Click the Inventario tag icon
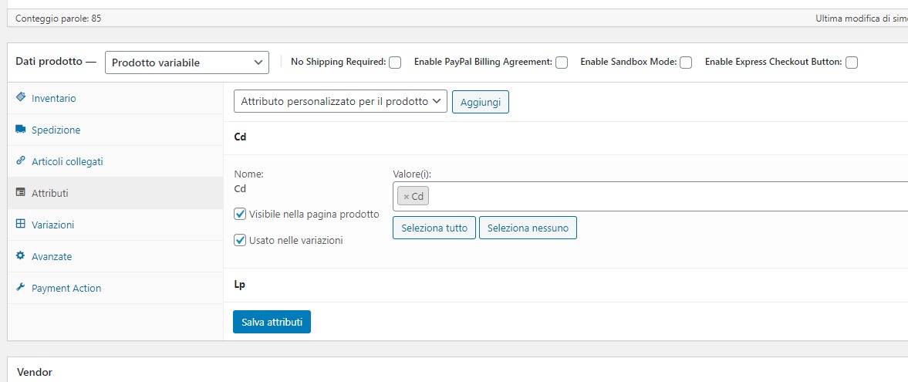 (21, 97)
